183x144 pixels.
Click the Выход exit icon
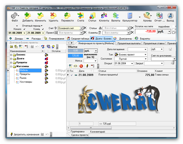tap(170, 16)
